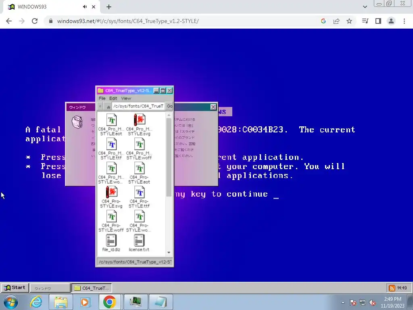Screen dimensions: 413x310
Task: Click the muted volume tray icon
Action: pos(372,302)
